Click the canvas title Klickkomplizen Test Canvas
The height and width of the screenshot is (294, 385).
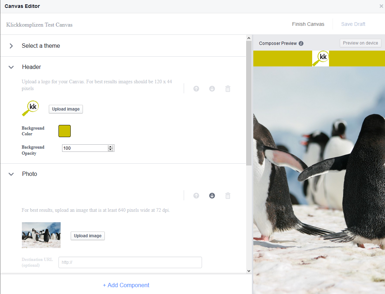(39, 25)
